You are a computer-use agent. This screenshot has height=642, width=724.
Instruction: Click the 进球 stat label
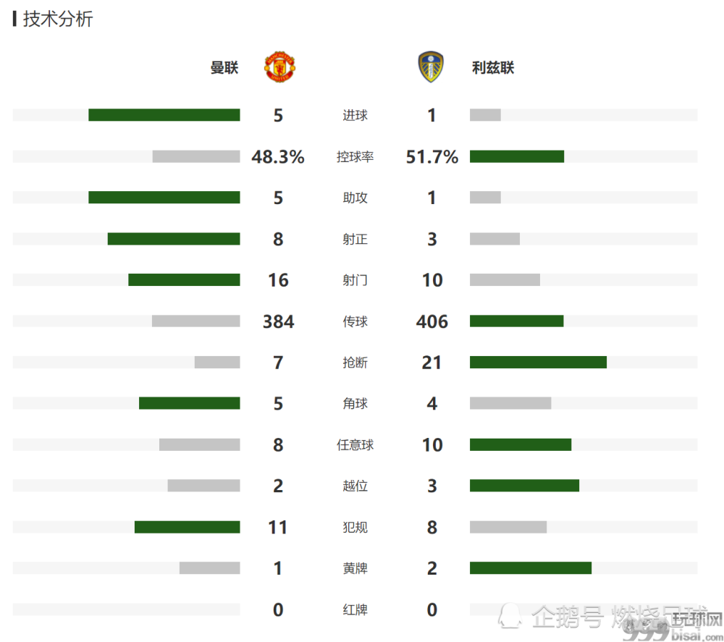point(355,115)
